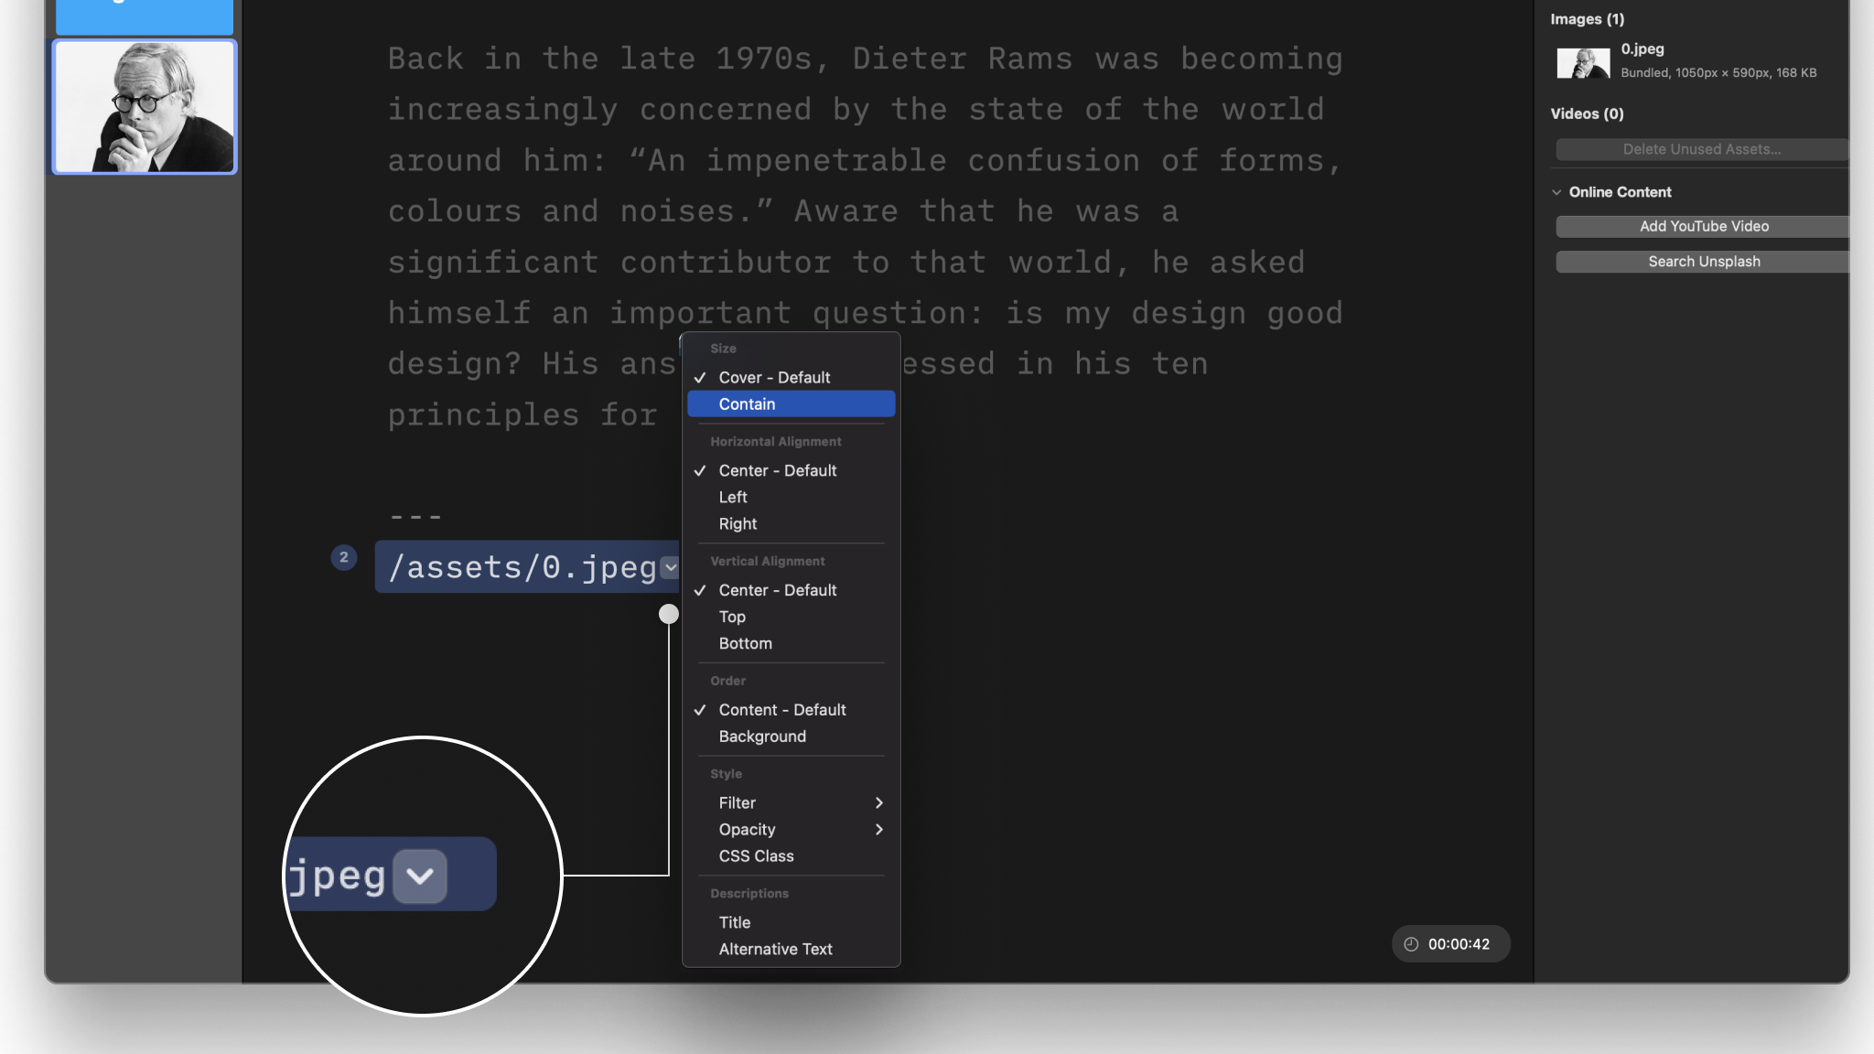The height and width of the screenshot is (1054, 1874).
Task: Set image order to "Background"
Action: [761, 737]
